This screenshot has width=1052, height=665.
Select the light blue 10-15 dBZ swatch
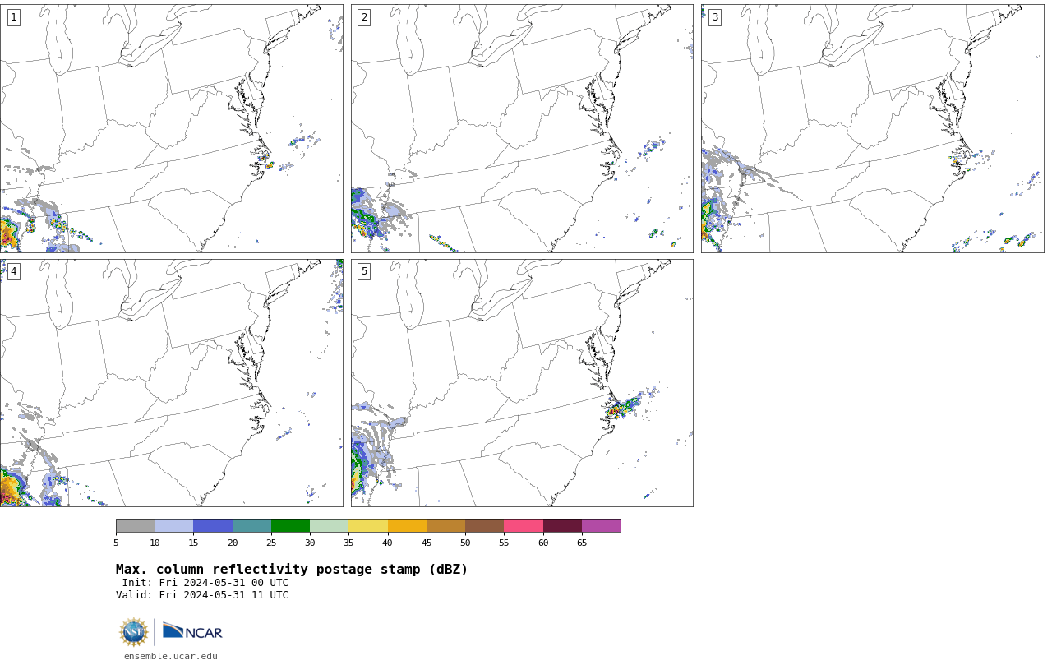174,526
